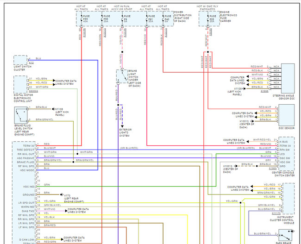Select the DSC Sensor component box
Image resolution: width=301 pixels, height=244 pixels.
pos(286,115)
